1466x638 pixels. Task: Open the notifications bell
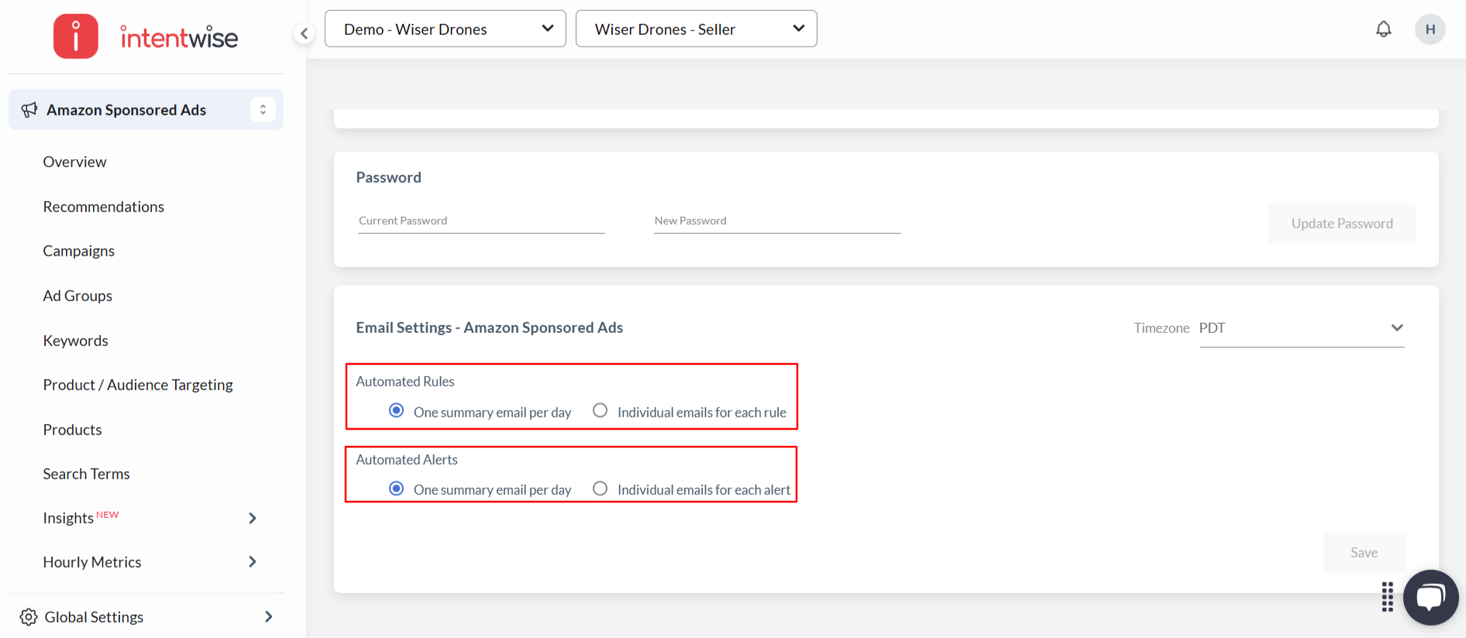tap(1383, 29)
